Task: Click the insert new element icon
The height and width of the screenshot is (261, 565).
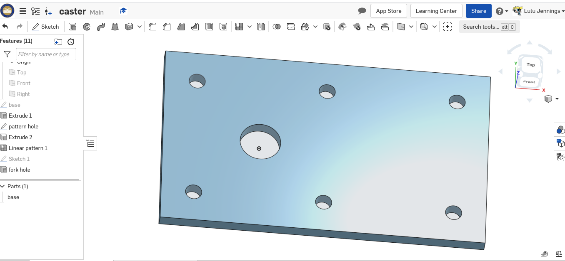Action: point(48,11)
